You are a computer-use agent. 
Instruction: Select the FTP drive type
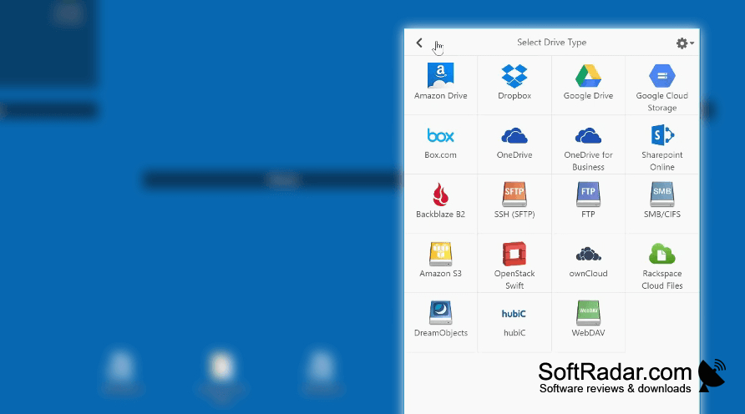[x=588, y=204]
